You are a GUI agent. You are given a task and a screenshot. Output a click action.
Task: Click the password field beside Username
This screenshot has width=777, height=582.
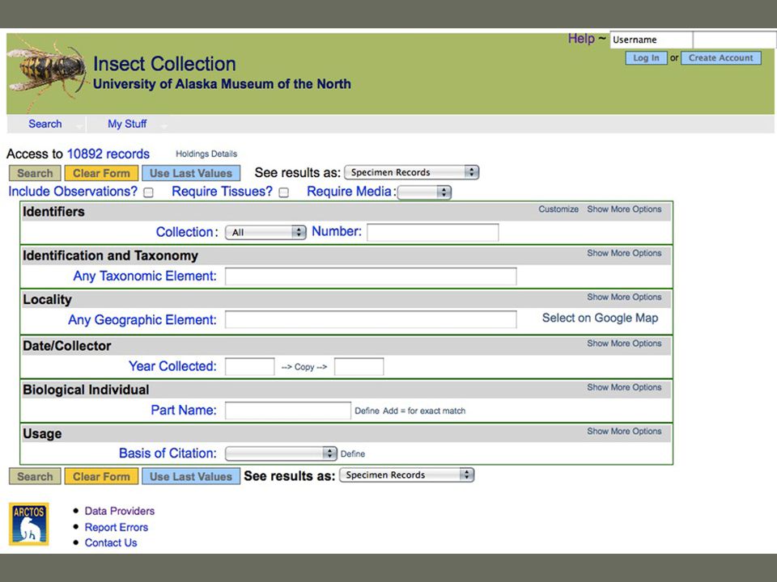tap(734, 40)
